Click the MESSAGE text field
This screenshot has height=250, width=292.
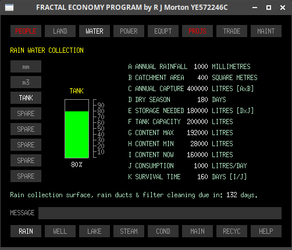160,213
